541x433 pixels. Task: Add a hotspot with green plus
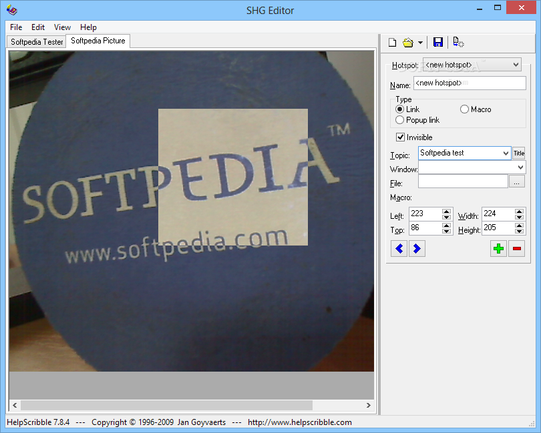point(498,249)
